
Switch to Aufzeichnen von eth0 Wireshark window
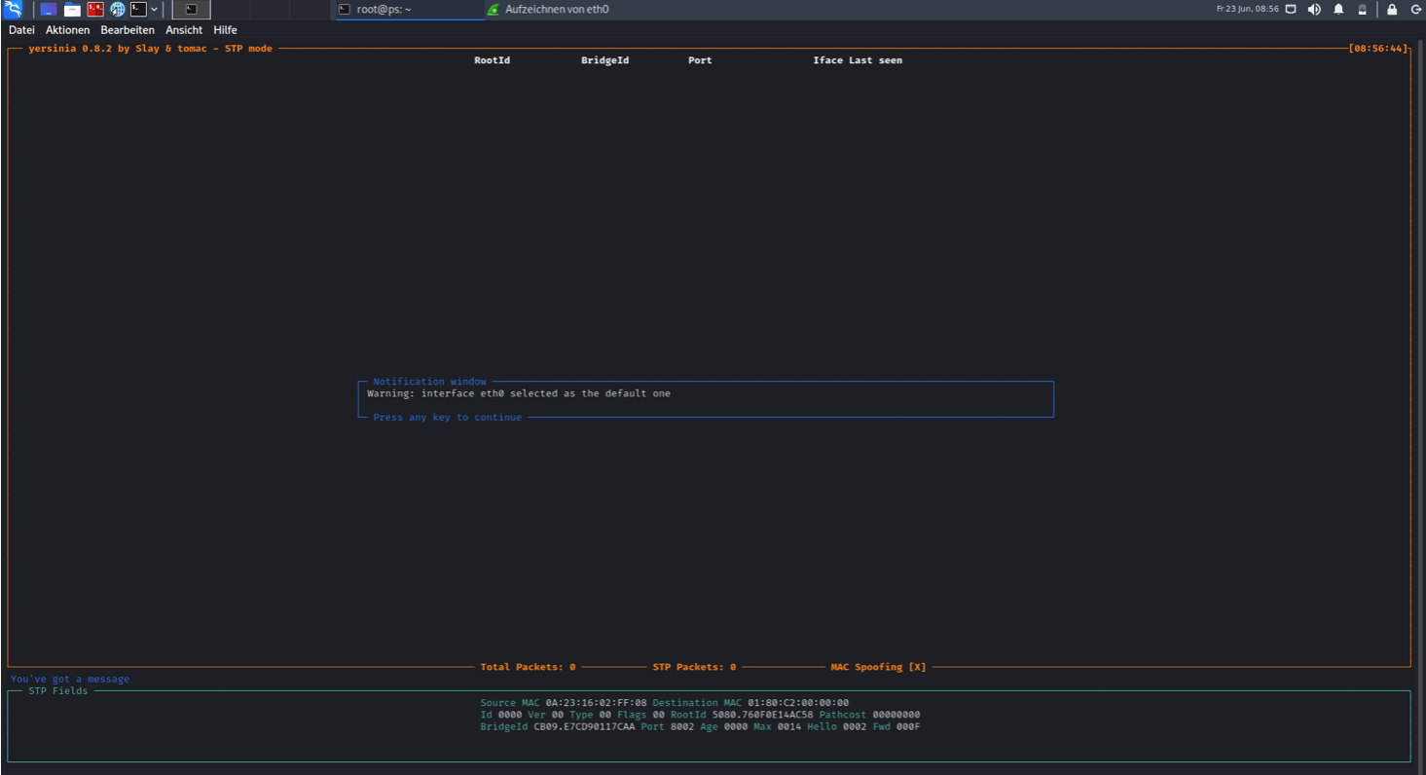click(x=557, y=10)
